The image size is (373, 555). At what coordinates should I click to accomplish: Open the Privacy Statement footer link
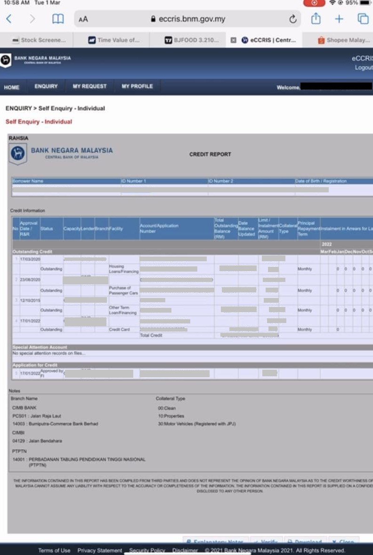point(100,550)
